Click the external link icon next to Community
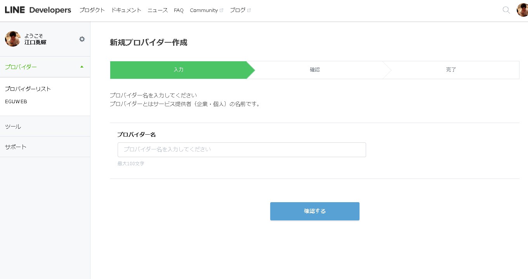 tap(222, 9)
